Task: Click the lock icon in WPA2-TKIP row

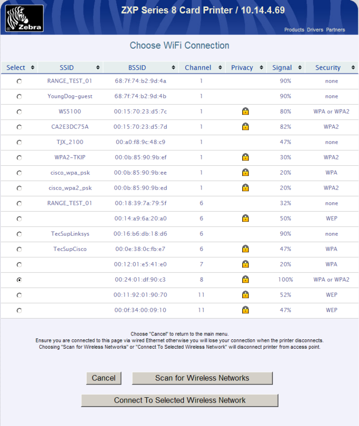Action: 245,157
